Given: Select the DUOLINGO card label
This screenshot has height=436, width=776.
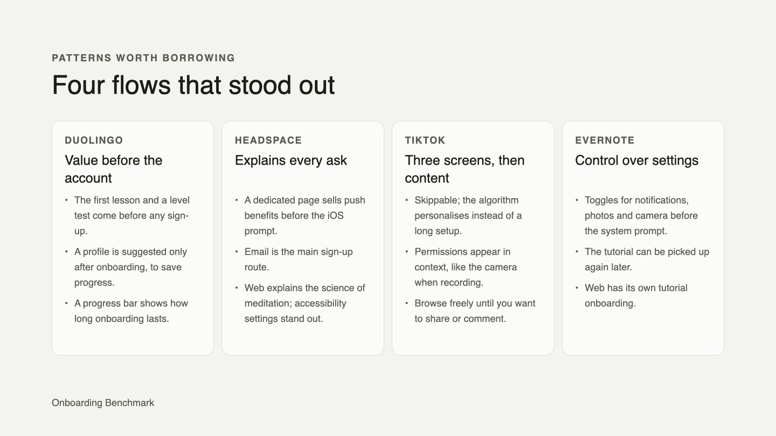Looking at the screenshot, I should (x=94, y=140).
